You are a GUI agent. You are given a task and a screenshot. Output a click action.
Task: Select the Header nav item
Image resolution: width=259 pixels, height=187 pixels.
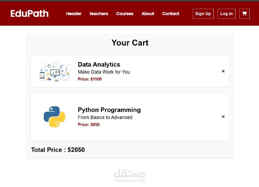[x=74, y=14]
